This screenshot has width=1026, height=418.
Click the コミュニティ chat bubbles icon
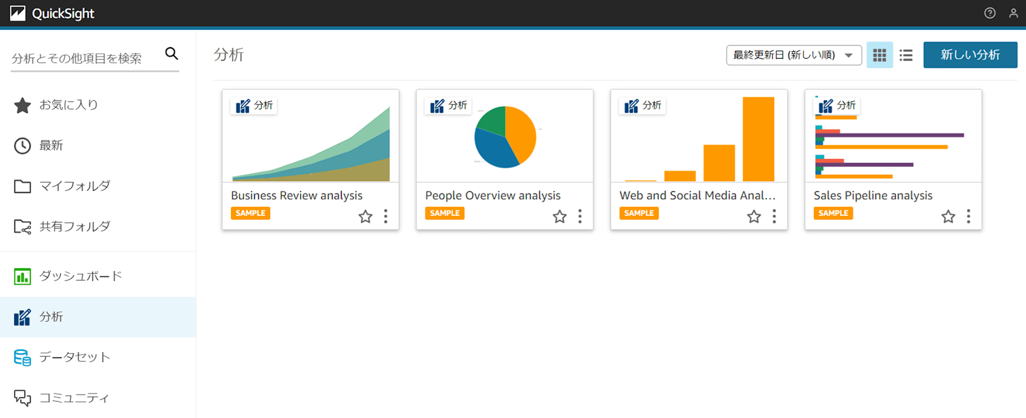pos(22,398)
